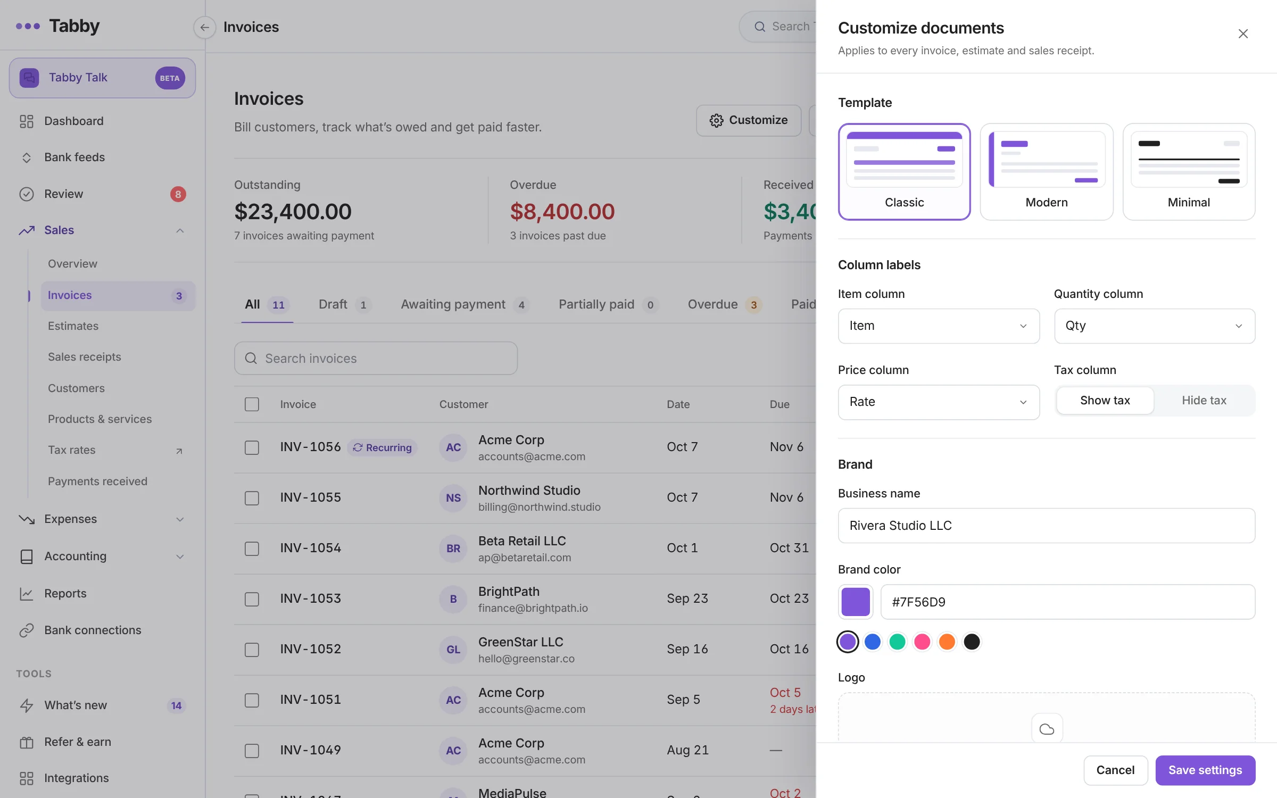Pick the green brand color swatch
This screenshot has height=798, width=1277.
pyautogui.click(x=897, y=642)
